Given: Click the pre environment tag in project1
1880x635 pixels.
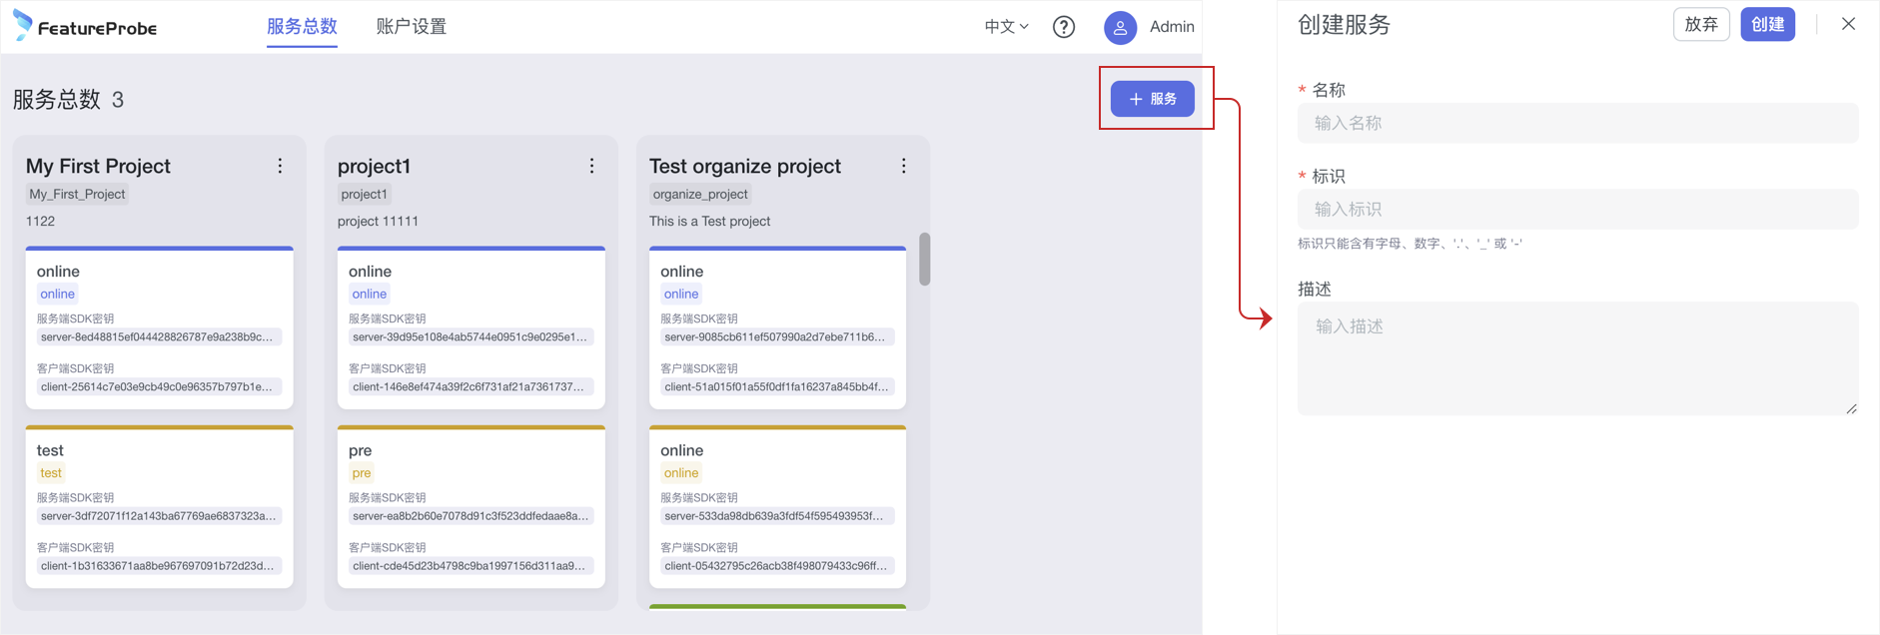Looking at the screenshot, I should click(362, 473).
